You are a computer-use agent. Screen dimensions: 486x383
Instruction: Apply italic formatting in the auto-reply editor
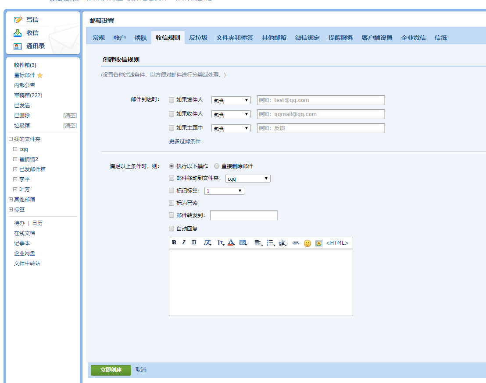(183, 243)
